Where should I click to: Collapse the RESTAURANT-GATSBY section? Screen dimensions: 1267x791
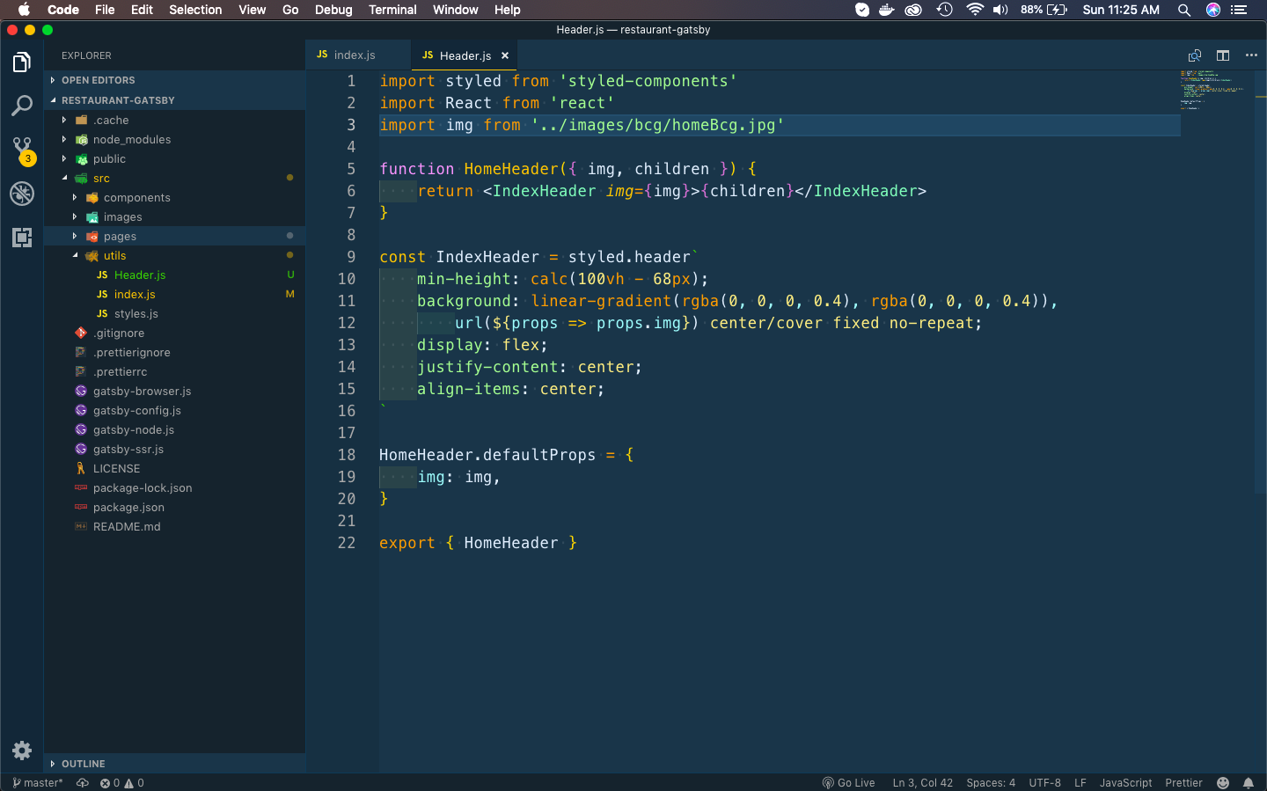(174, 100)
